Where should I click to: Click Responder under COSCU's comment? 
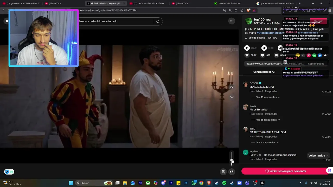coord(271,91)
